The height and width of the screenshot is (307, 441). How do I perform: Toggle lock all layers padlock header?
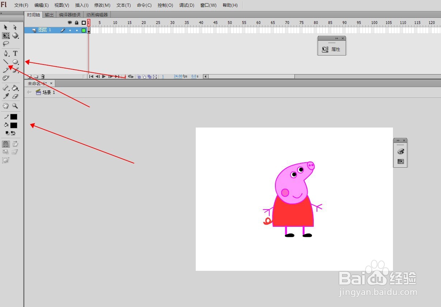point(76,23)
